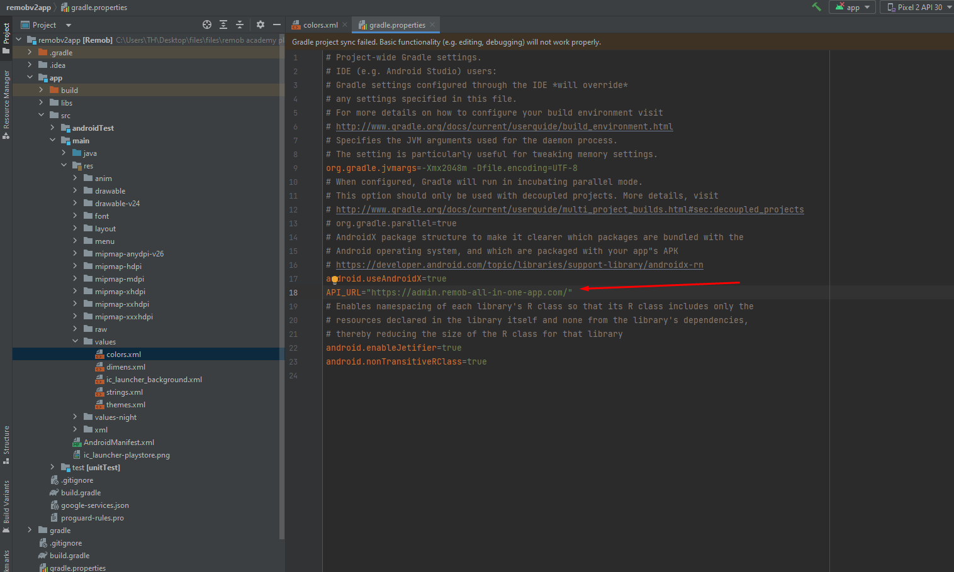Click android.enableJetifier=true line
The height and width of the screenshot is (572, 954).
coord(394,348)
